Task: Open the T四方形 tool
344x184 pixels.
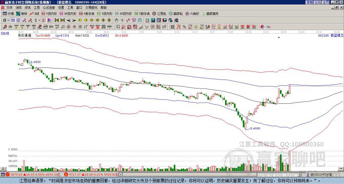Action: pos(105,13)
